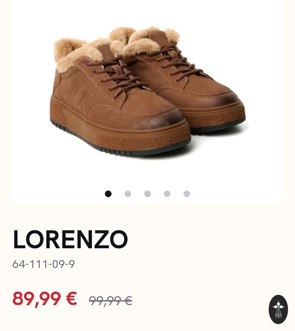
Task: Select the article number 64-111-09-9
Action: pos(44,264)
